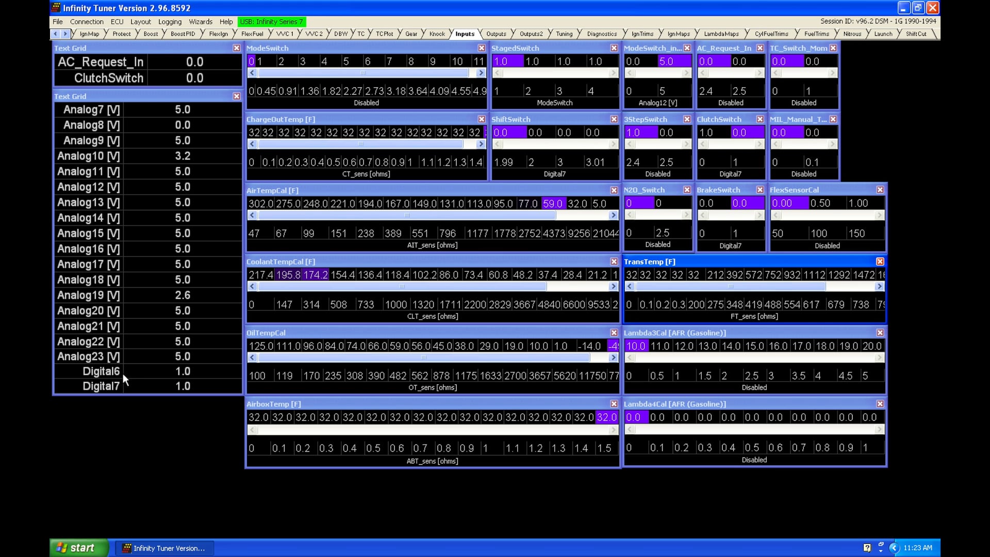The width and height of the screenshot is (990, 557).
Task: Click the AirTempCal horizontal scrollbar thumb
Action: point(407,215)
